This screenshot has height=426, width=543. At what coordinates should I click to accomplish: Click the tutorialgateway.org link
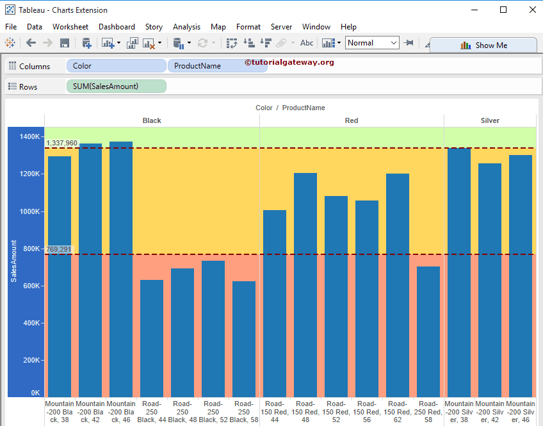pyautogui.click(x=288, y=63)
